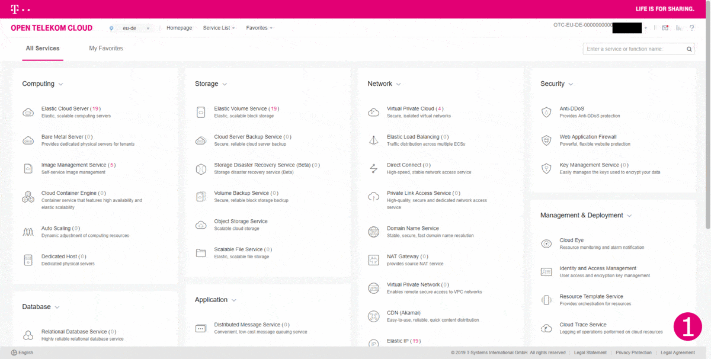
Task: Select the All Services tab
Action: (43, 49)
